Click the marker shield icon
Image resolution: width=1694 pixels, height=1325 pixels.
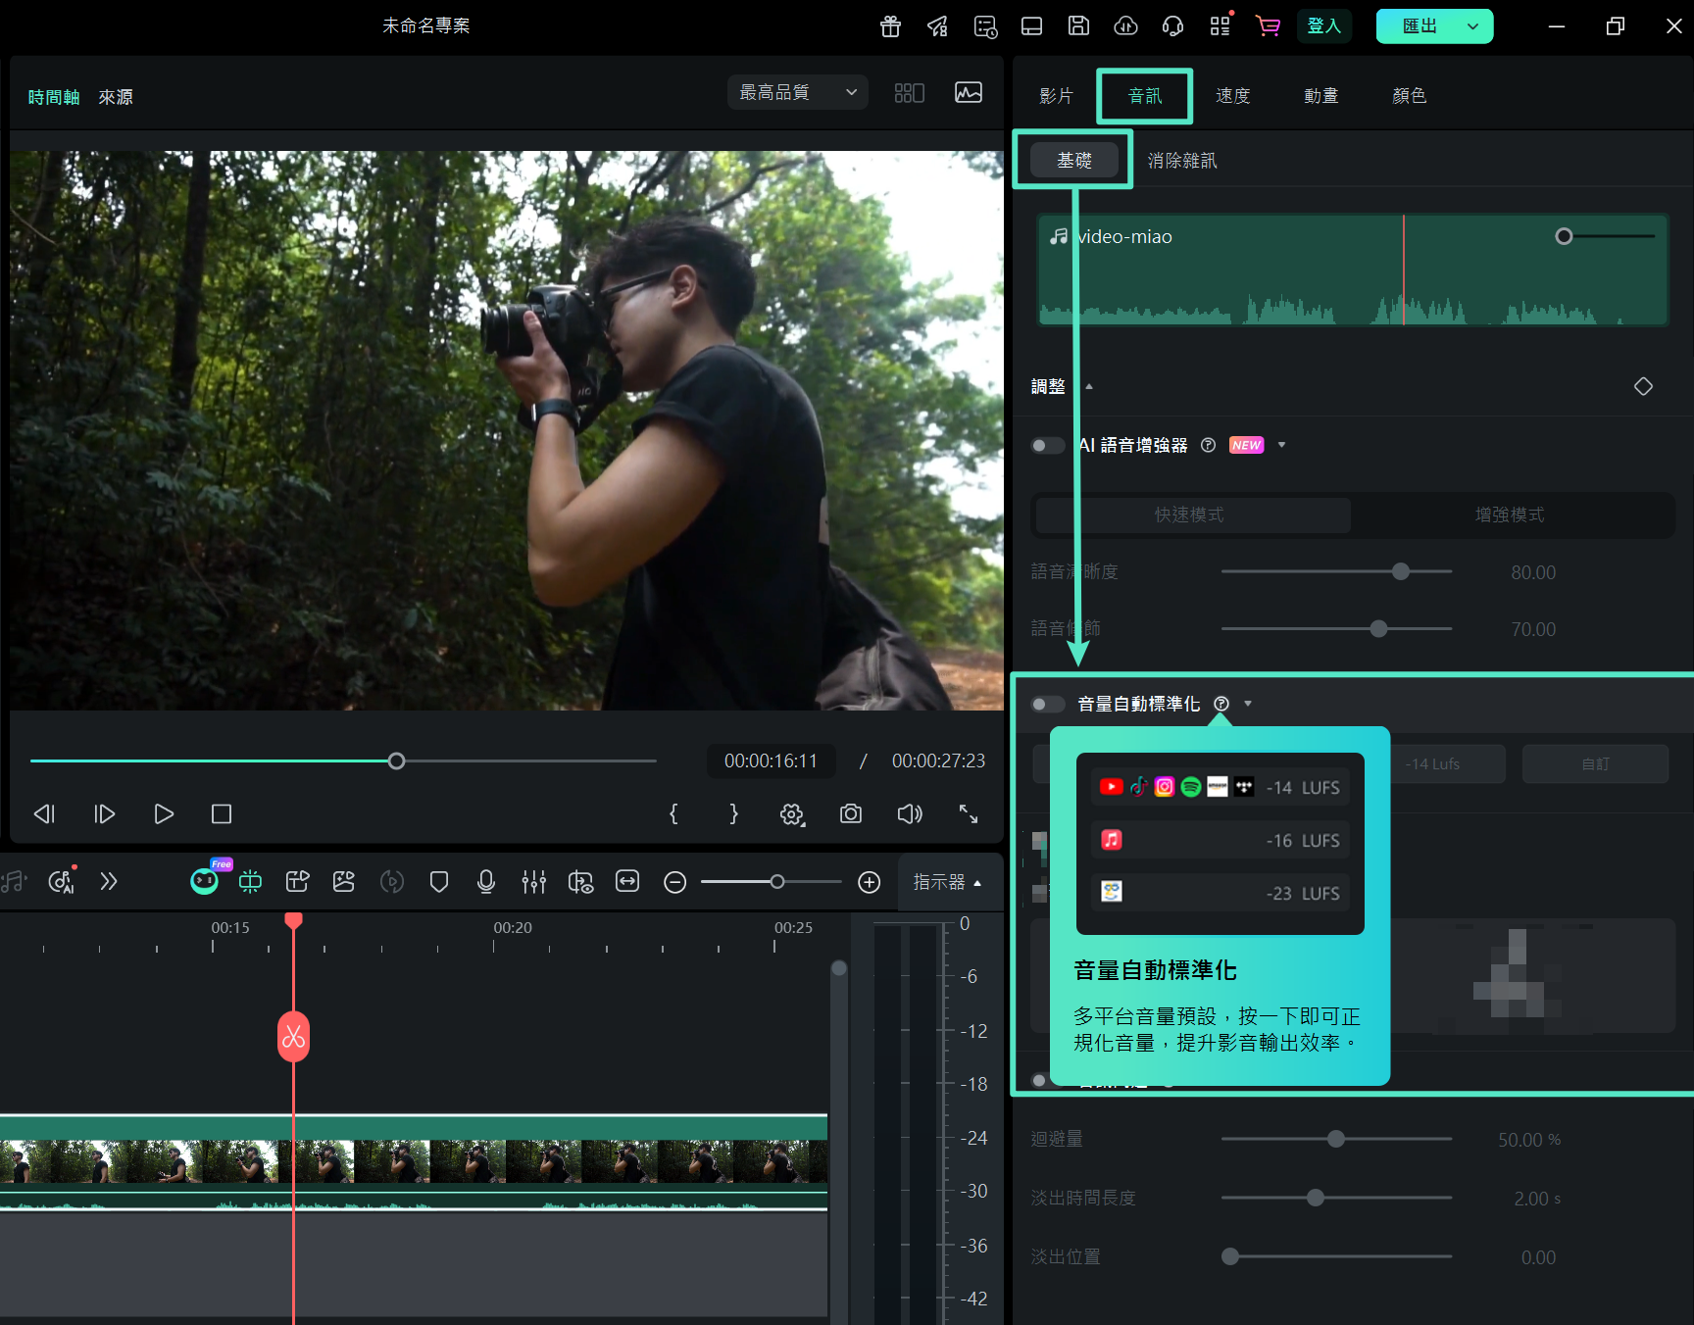click(439, 882)
